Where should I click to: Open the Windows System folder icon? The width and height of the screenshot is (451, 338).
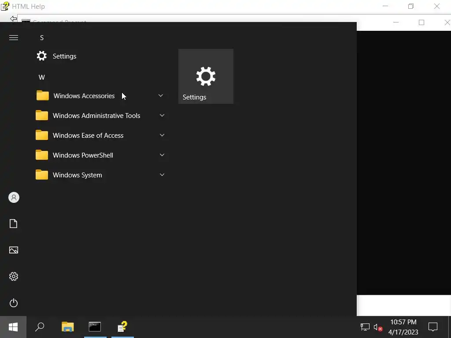pyautogui.click(x=42, y=175)
